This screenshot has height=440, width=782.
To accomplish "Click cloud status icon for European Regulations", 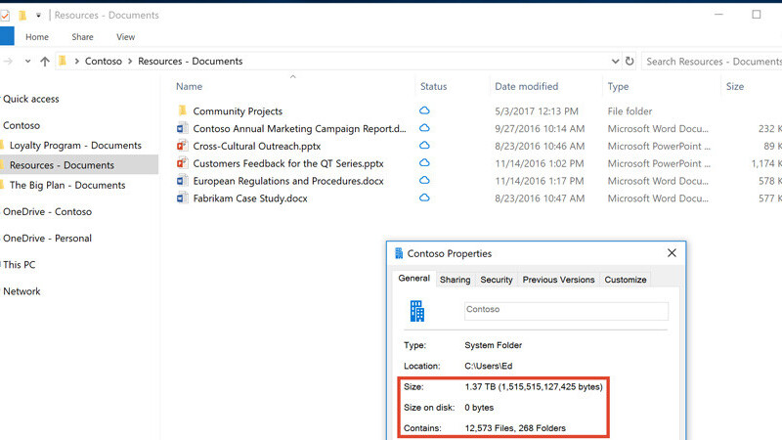I will coord(425,181).
